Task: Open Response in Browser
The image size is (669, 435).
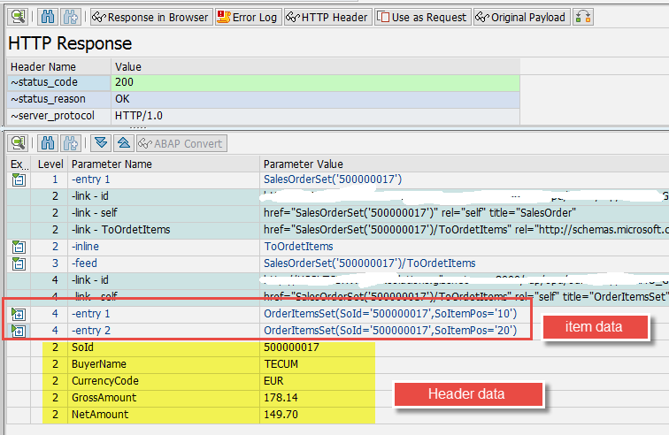Action: 151,17
